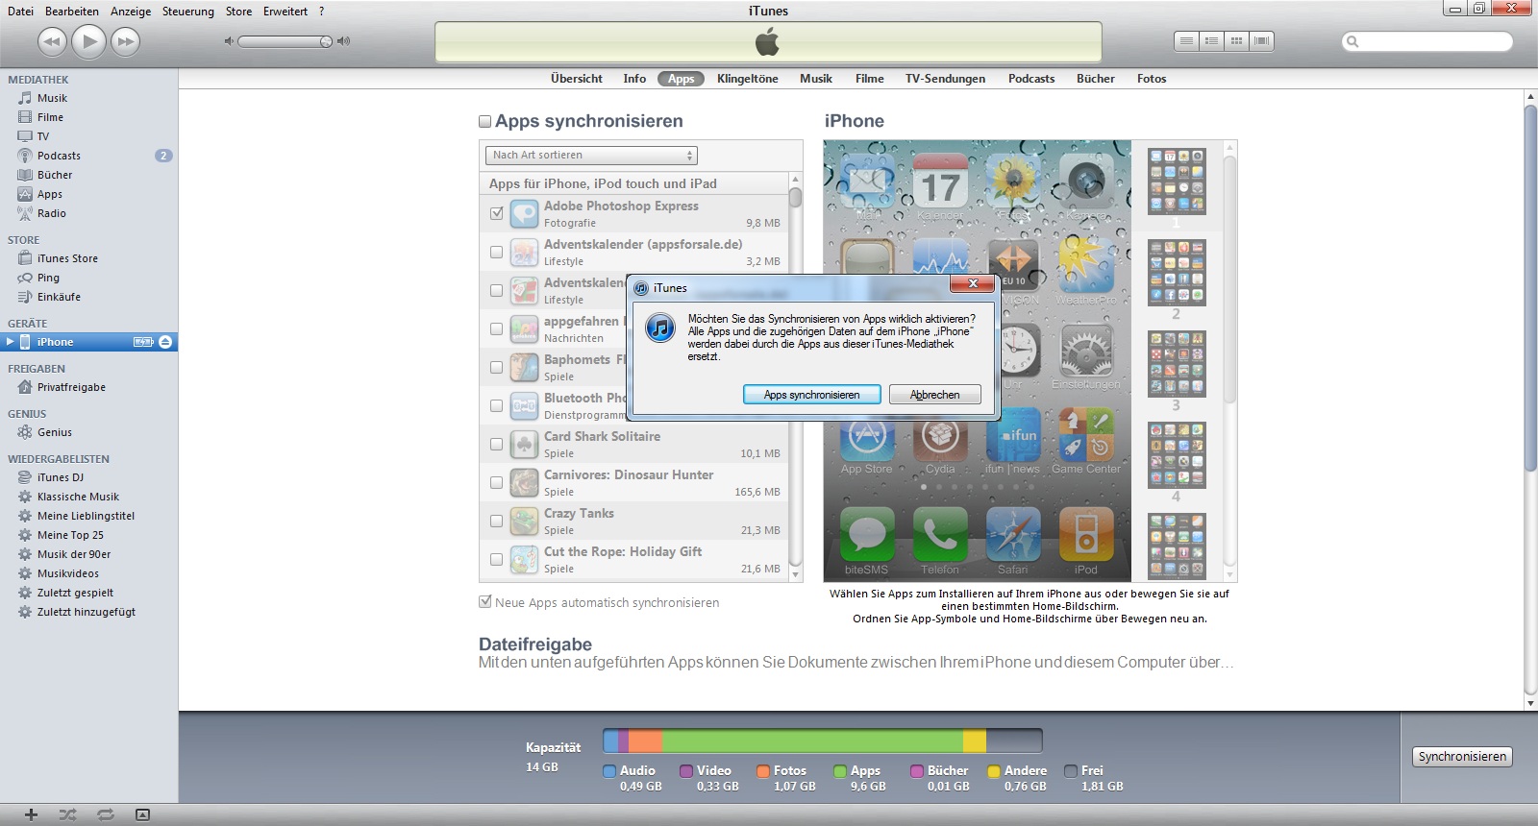Skip to next track button

pos(125,41)
